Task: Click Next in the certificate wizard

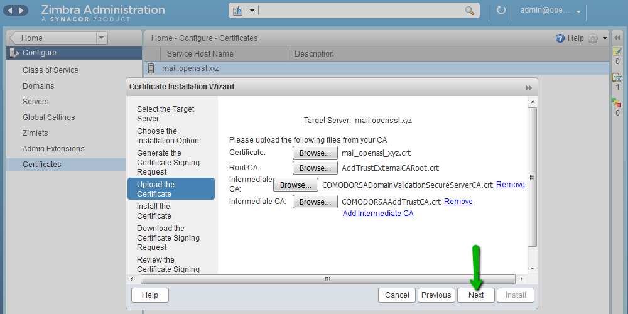Action: pos(476,295)
